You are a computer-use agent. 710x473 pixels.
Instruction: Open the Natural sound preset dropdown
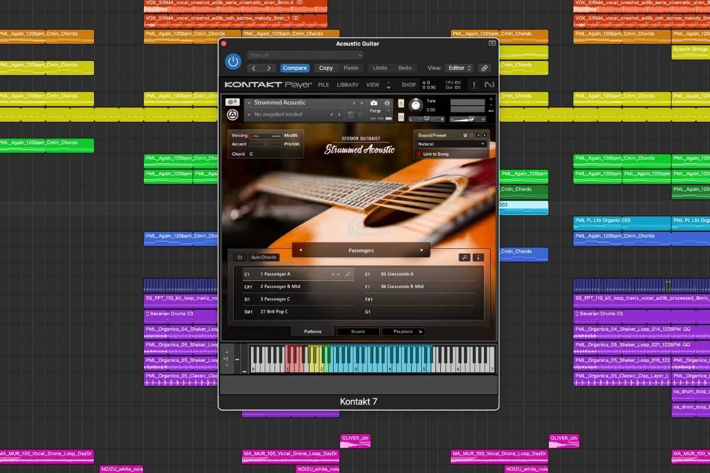coord(451,144)
